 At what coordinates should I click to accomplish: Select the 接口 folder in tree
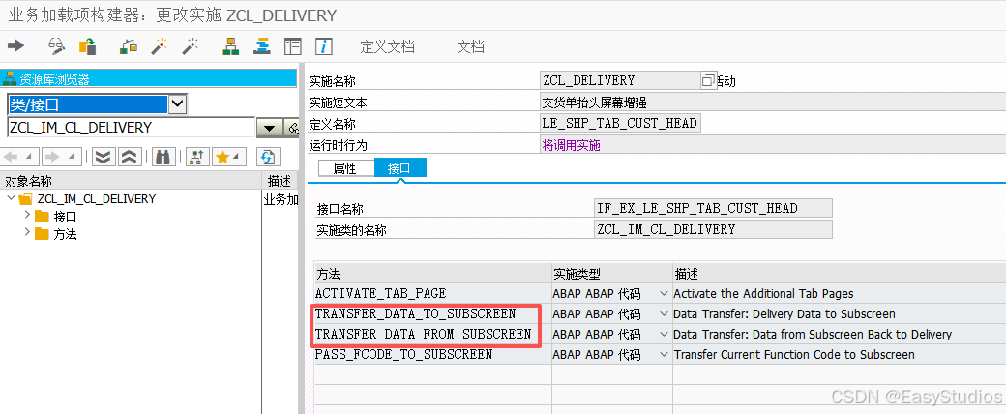(65, 217)
